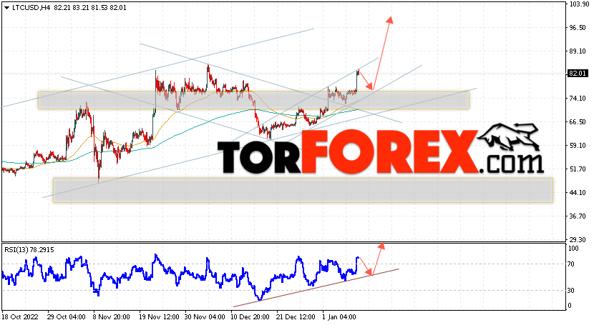
Task: Select the 1 Jan 04:00 time label
Action: point(339,316)
